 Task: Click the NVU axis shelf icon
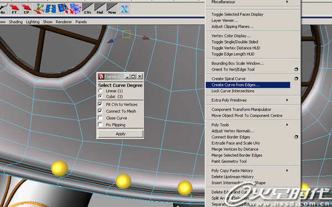click(x=39, y=9)
